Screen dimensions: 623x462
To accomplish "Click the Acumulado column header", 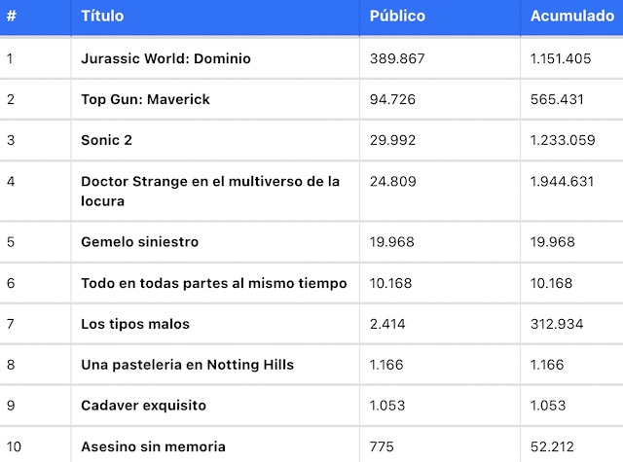I will 571,17.
